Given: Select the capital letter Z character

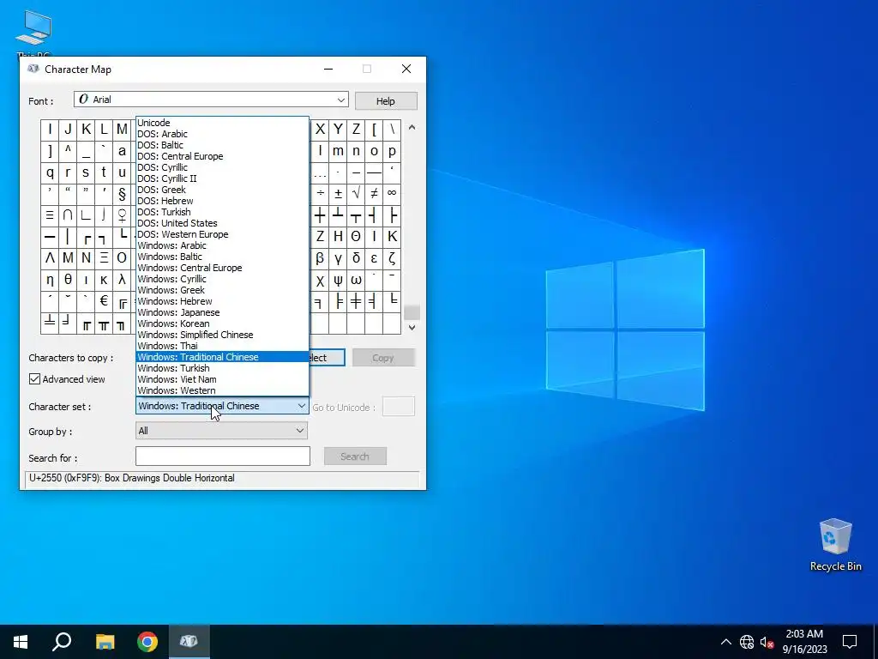Looking at the screenshot, I should click(x=356, y=130).
